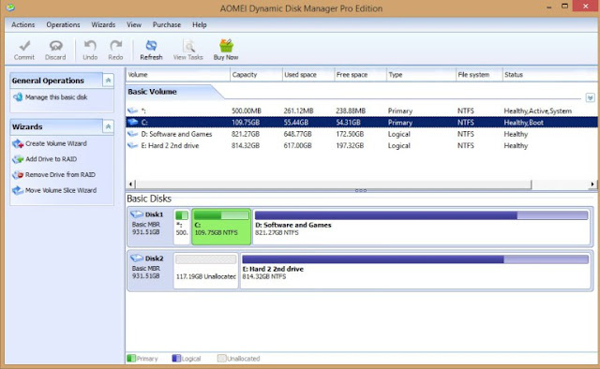
Task: Refresh the disk list
Action: tap(151, 50)
